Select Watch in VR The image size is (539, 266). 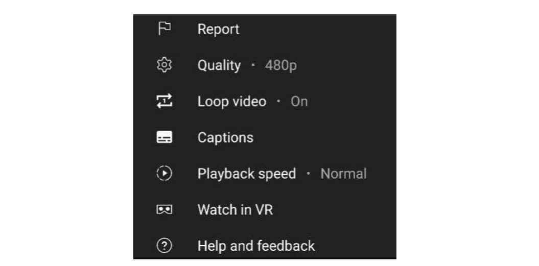click(235, 210)
